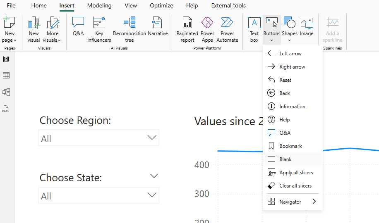Insert a Text box
This screenshot has height=223, width=379.
click(254, 29)
